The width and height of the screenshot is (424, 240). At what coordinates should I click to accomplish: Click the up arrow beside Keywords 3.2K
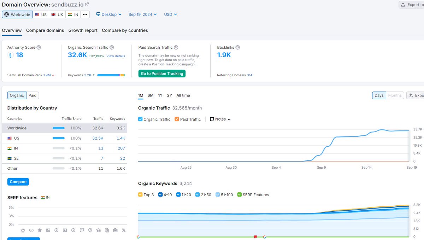coord(94,75)
